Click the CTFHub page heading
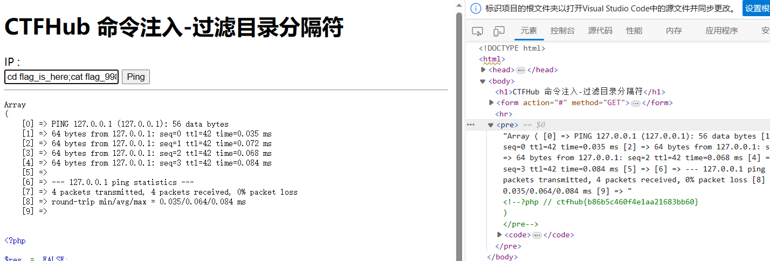The width and height of the screenshot is (770, 261). click(x=174, y=26)
